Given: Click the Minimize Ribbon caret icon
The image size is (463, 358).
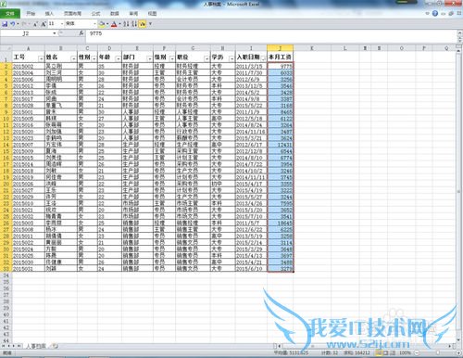Looking at the screenshot, I should 427,13.
